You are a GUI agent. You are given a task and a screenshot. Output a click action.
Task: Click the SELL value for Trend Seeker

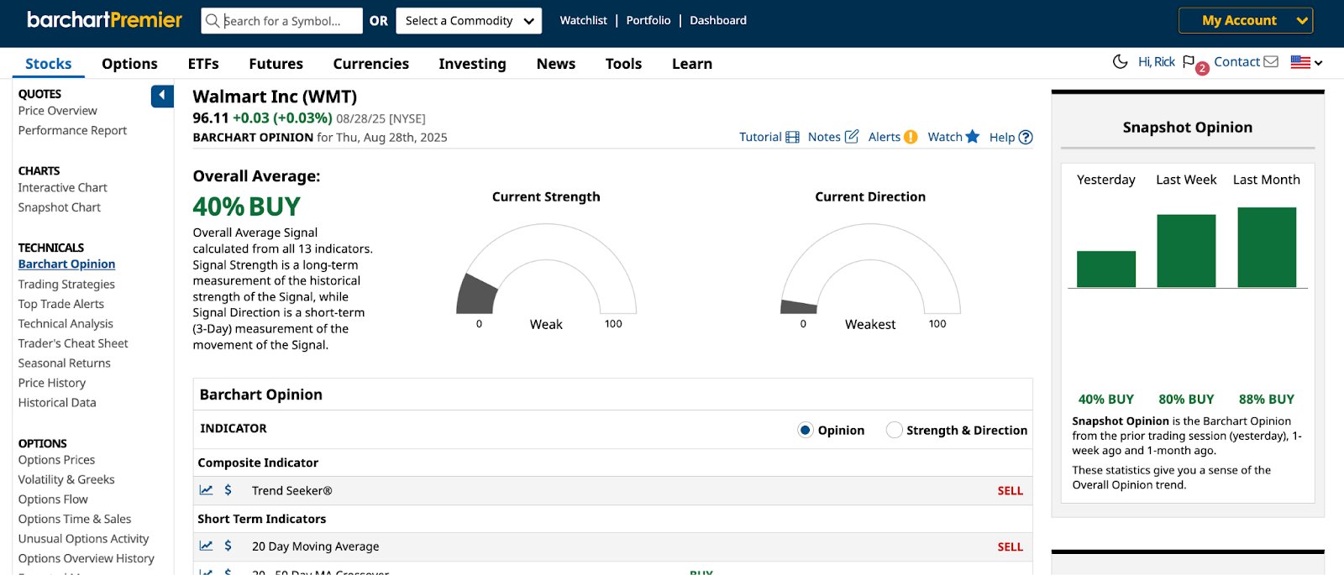(1011, 491)
